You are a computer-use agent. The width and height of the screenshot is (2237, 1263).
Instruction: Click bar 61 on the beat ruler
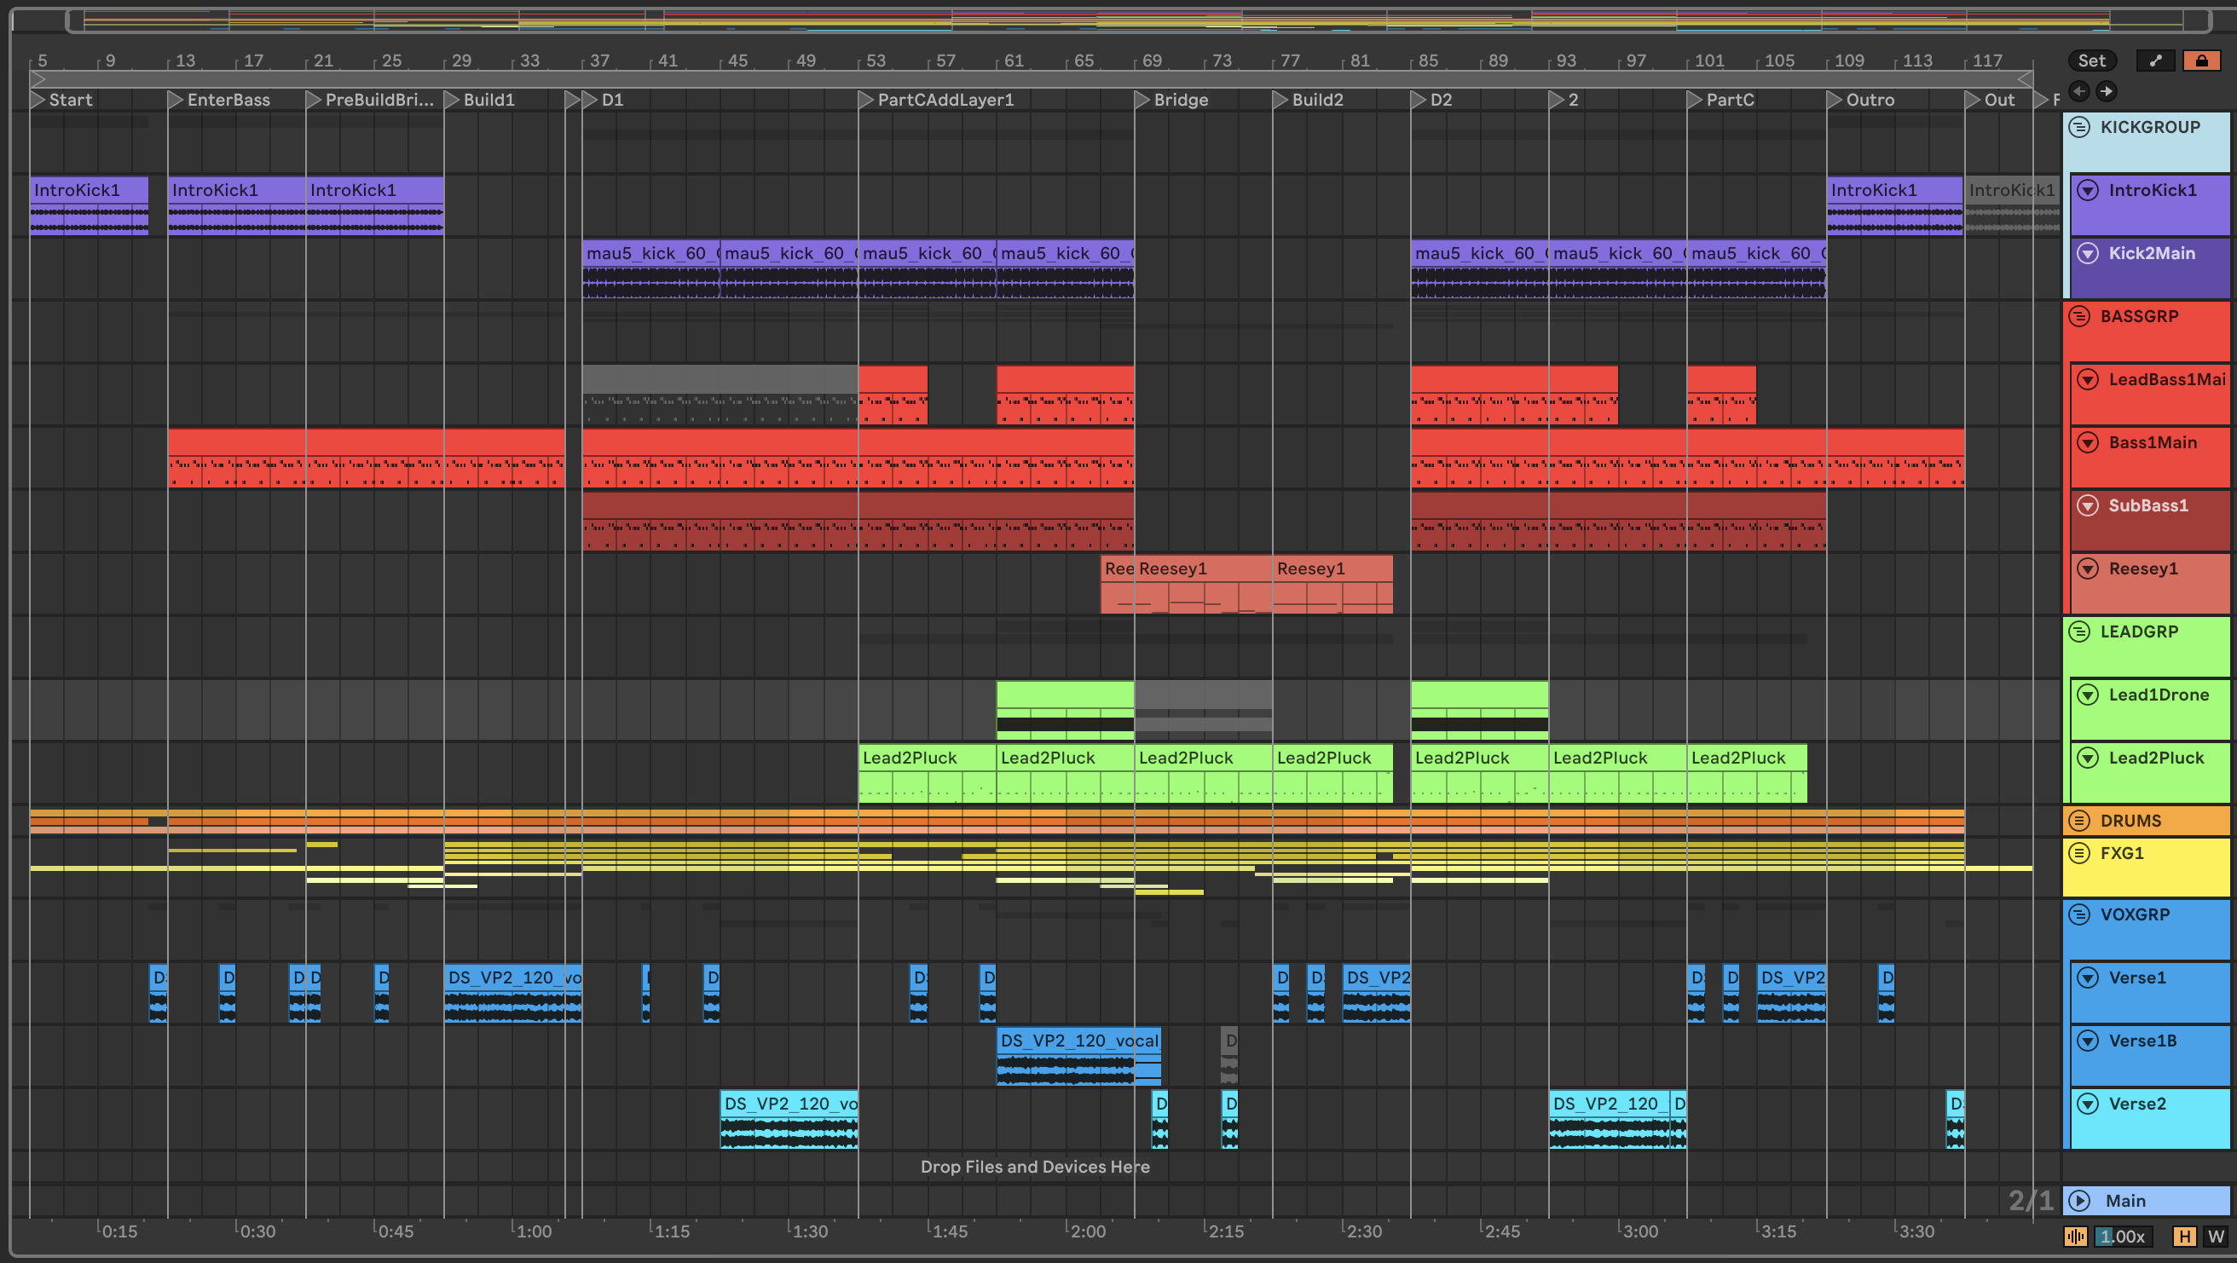[x=1014, y=61]
